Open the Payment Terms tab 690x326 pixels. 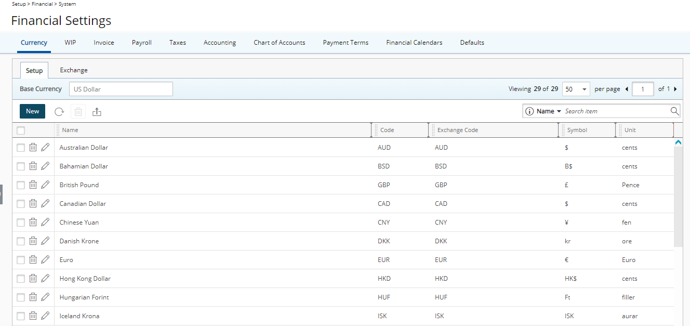pos(346,43)
